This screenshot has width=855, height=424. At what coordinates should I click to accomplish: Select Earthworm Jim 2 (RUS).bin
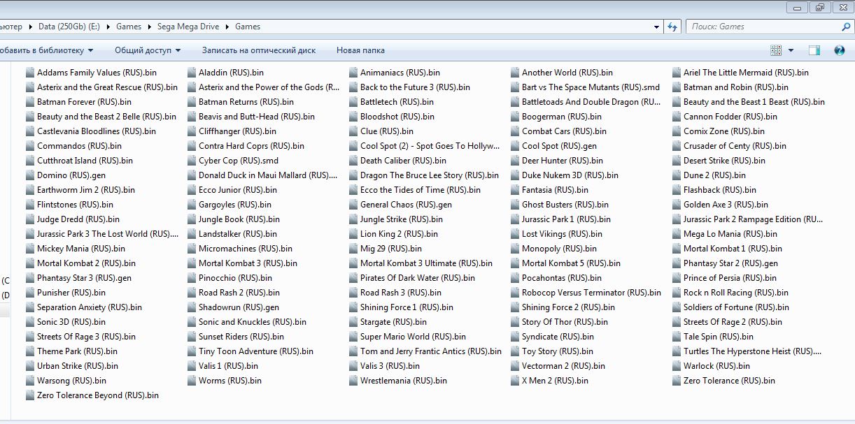click(x=80, y=190)
